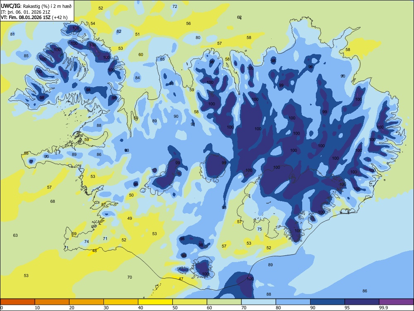Image resolution: width=414 pixels, height=311 pixels.
Task: Click the 'UWC/IG: Rakastig (%) í 2 m hæð' title
Action: tap(36, 6)
